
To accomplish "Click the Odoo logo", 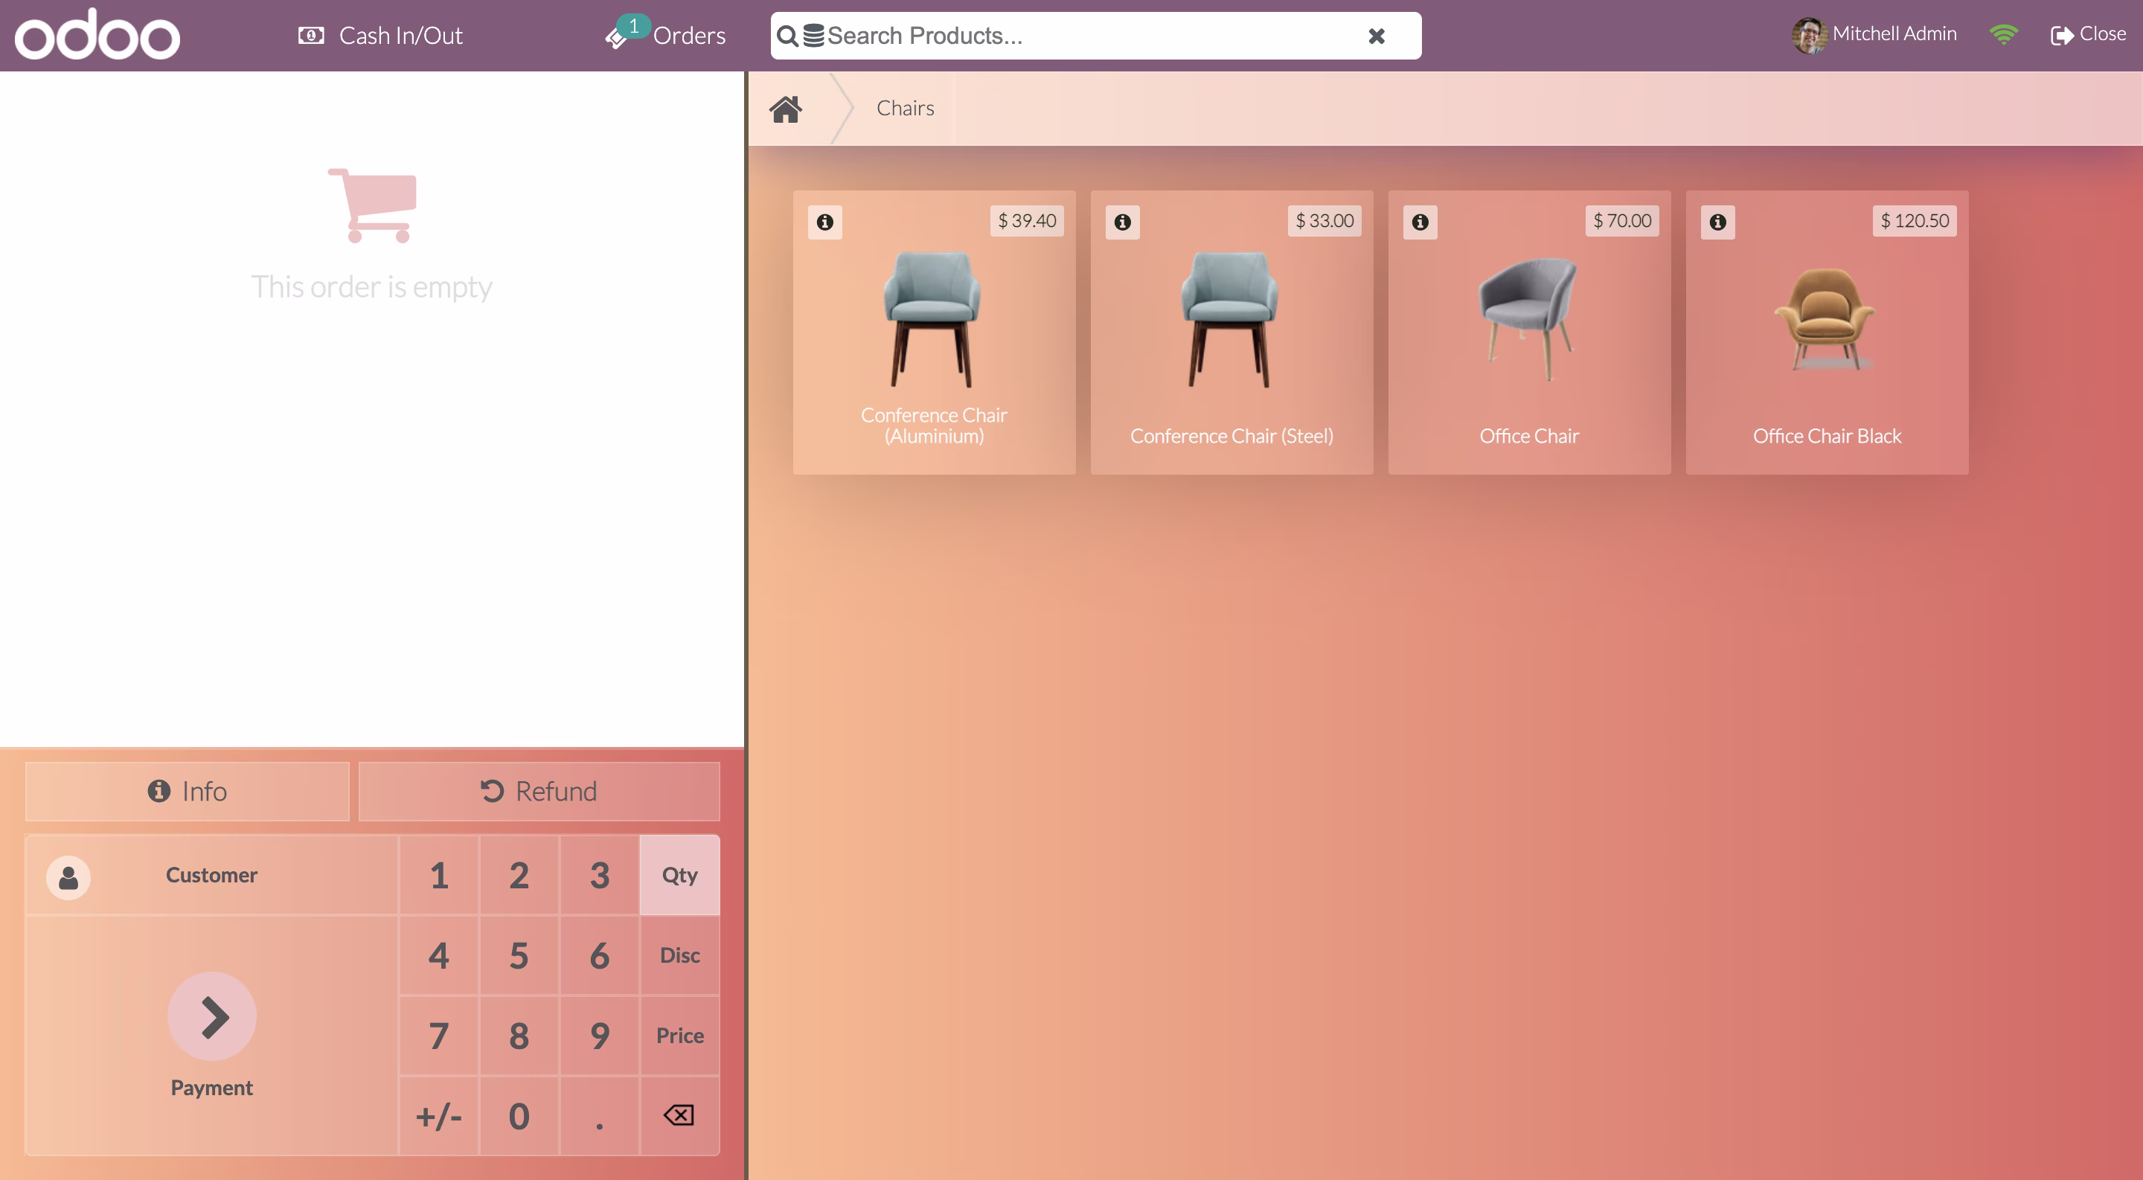I will pos(97,35).
